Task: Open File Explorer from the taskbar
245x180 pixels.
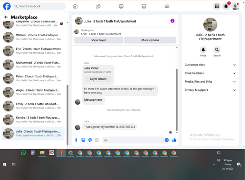Action: (x=42, y=153)
